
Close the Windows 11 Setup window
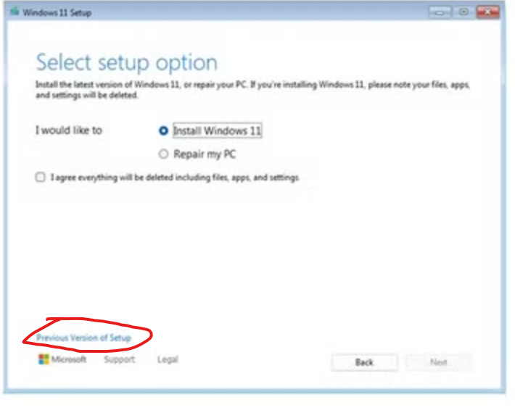[x=487, y=12]
